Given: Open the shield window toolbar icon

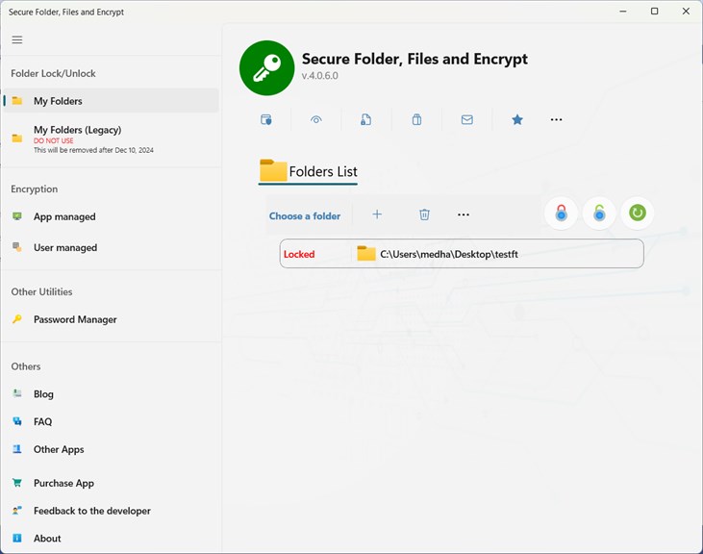Looking at the screenshot, I should point(265,119).
